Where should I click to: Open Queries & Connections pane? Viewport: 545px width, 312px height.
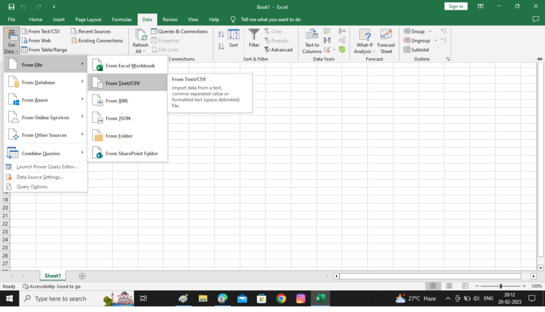tap(180, 31)
